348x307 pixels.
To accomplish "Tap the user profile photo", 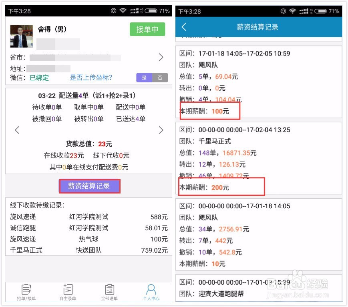I will coord(21,36).
